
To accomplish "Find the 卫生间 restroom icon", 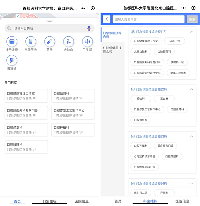I will [87, 42].
